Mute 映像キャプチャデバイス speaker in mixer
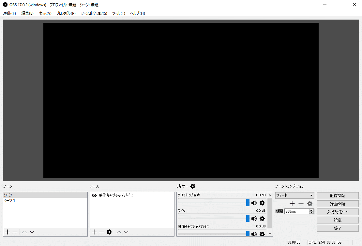362x246 pixels. point(254,234)
